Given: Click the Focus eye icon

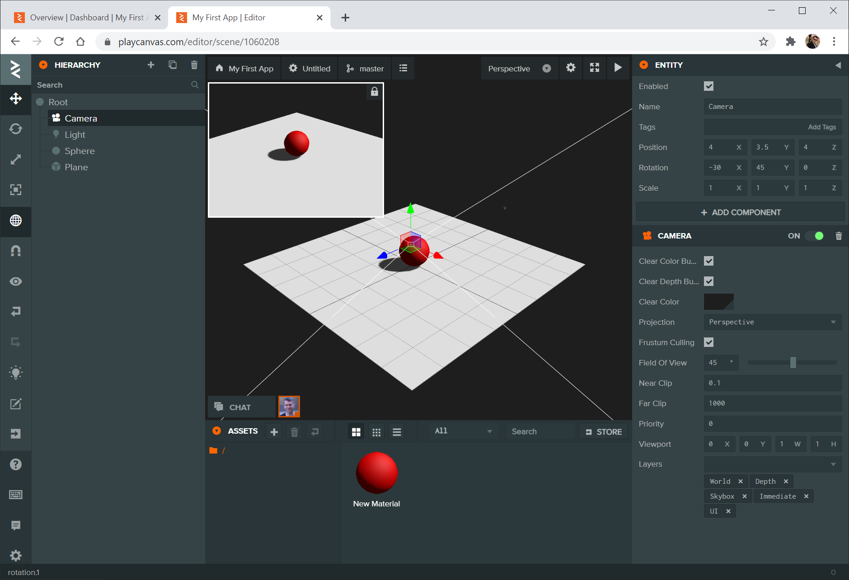Looking at the screenshot, I should 15,281.
